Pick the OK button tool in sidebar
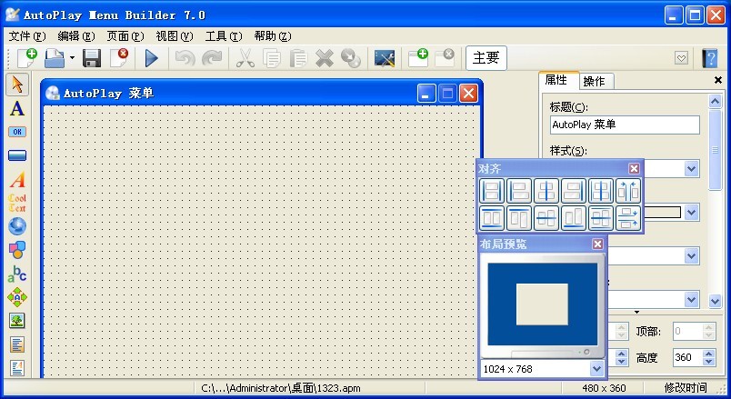 point(17,132)
